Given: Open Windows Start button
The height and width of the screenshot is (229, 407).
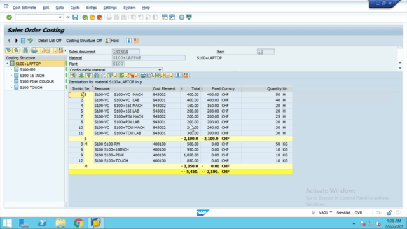Looking at the screenshot, I should click(x=7, y=223).
